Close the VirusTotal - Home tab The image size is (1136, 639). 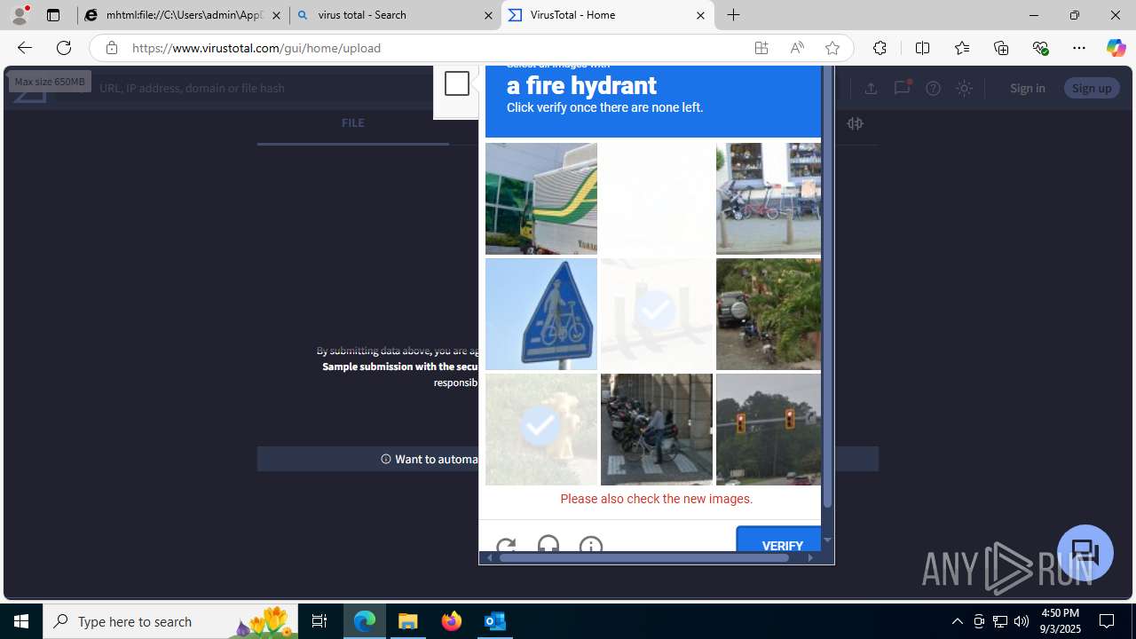700,15
